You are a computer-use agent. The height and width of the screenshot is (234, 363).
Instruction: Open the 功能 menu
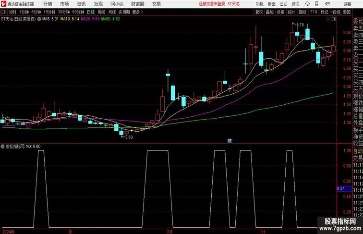259,4
